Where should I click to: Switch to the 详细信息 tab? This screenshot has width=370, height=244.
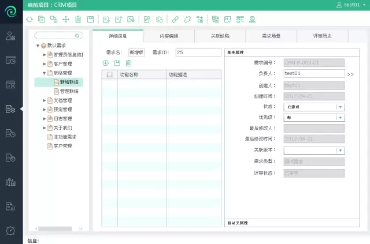(118, 36)
